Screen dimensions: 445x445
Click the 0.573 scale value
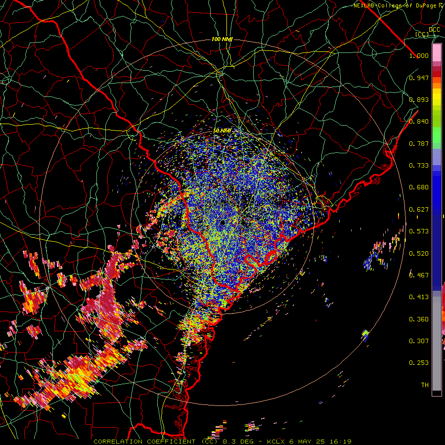point(419,231)
